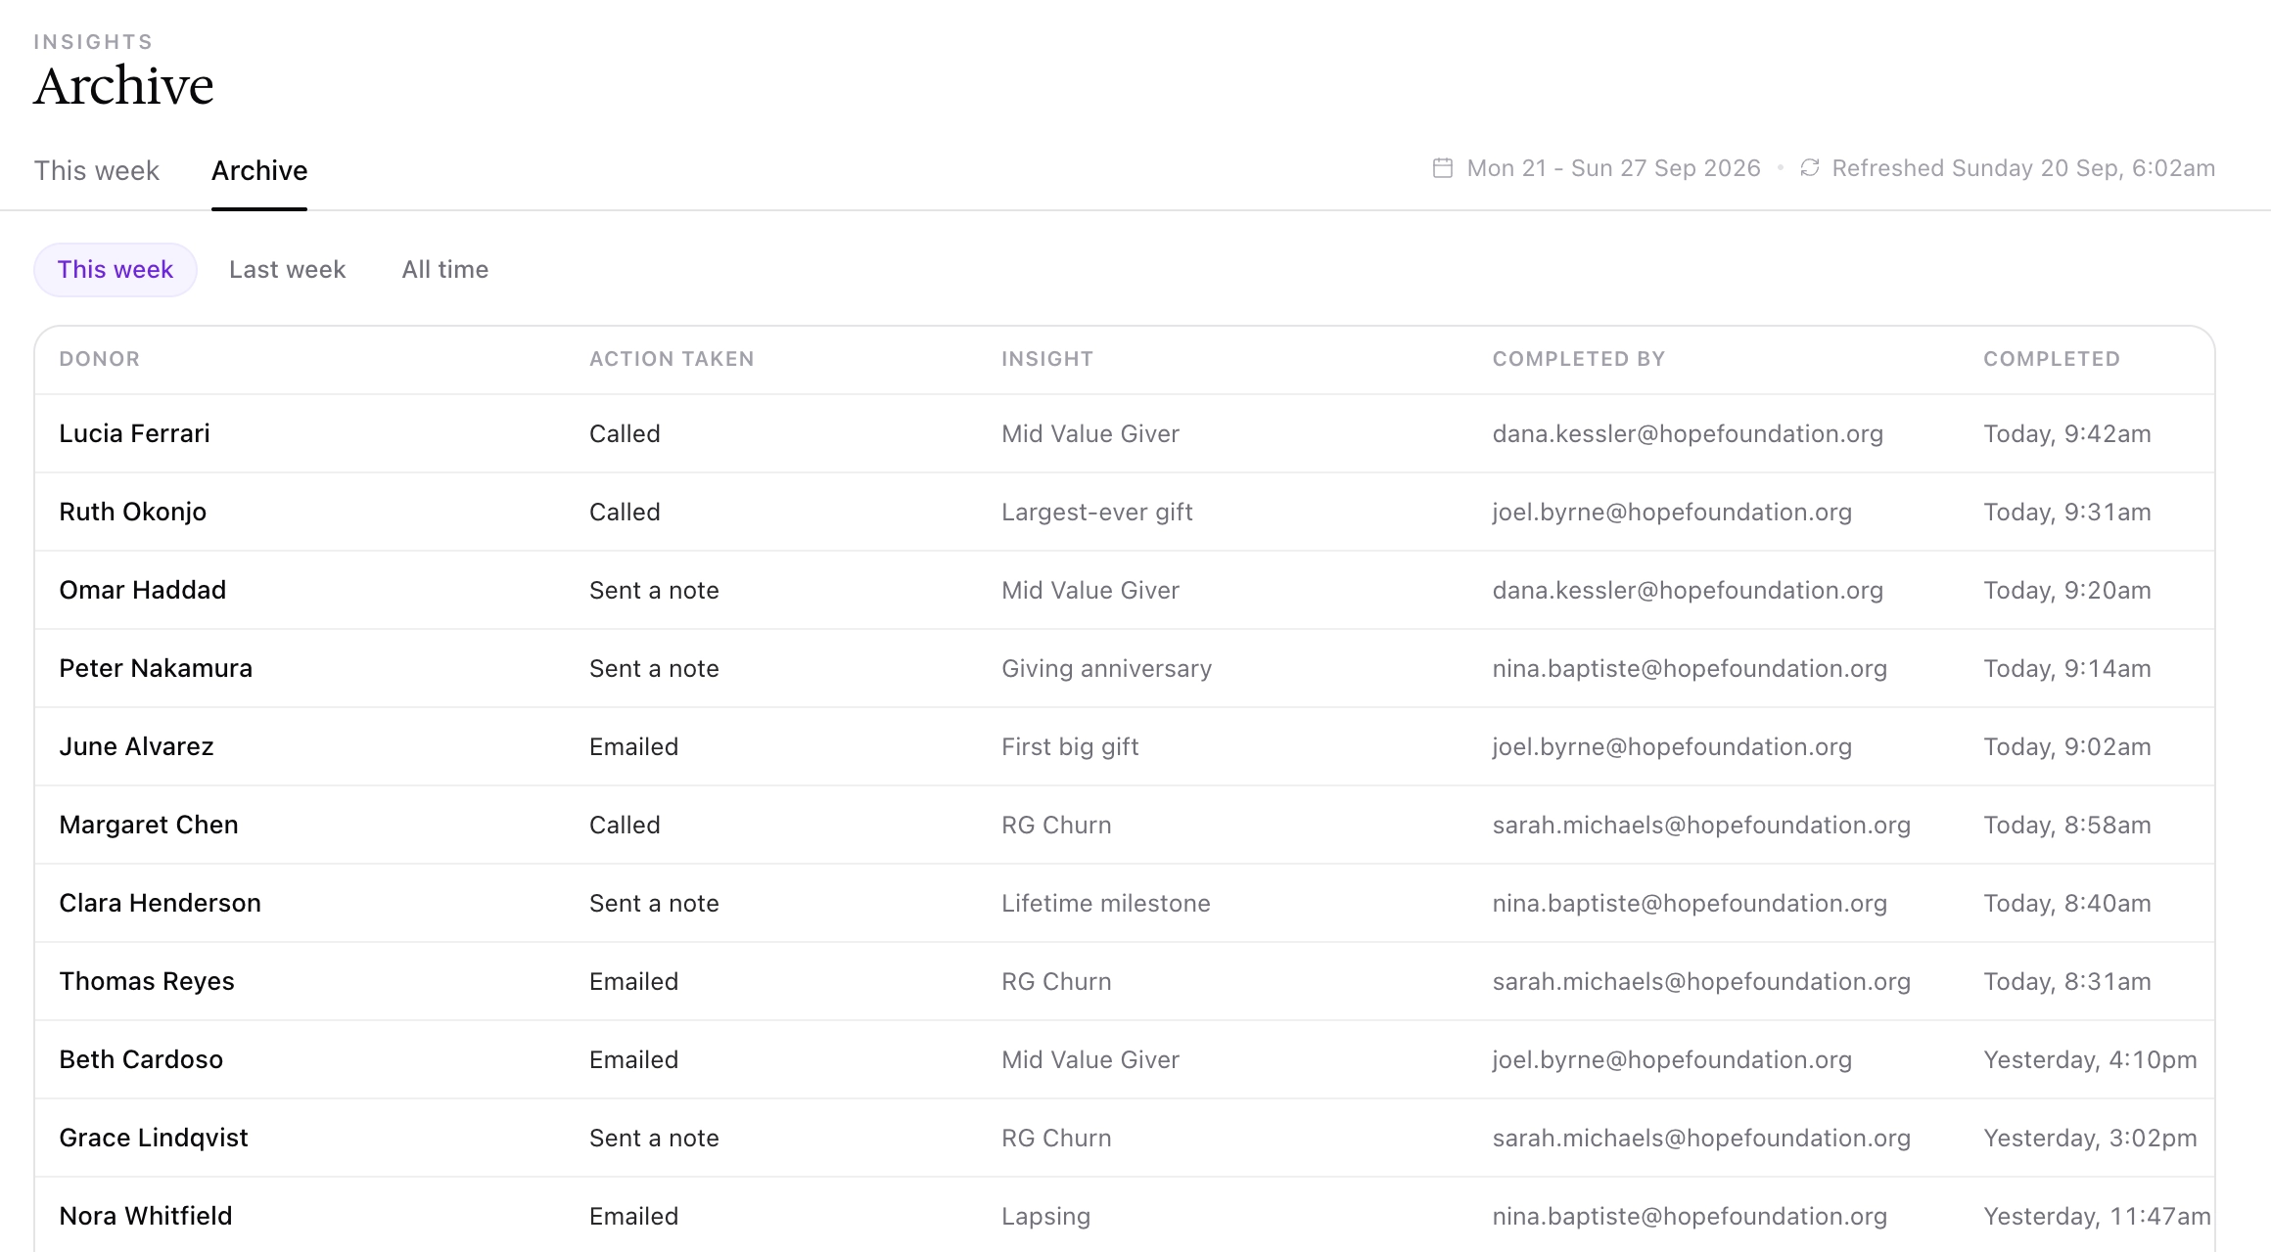Viewport: 2271px width, 1252px height.
Task: Select the This week filter pill
Action: click(x=116, y=270)
